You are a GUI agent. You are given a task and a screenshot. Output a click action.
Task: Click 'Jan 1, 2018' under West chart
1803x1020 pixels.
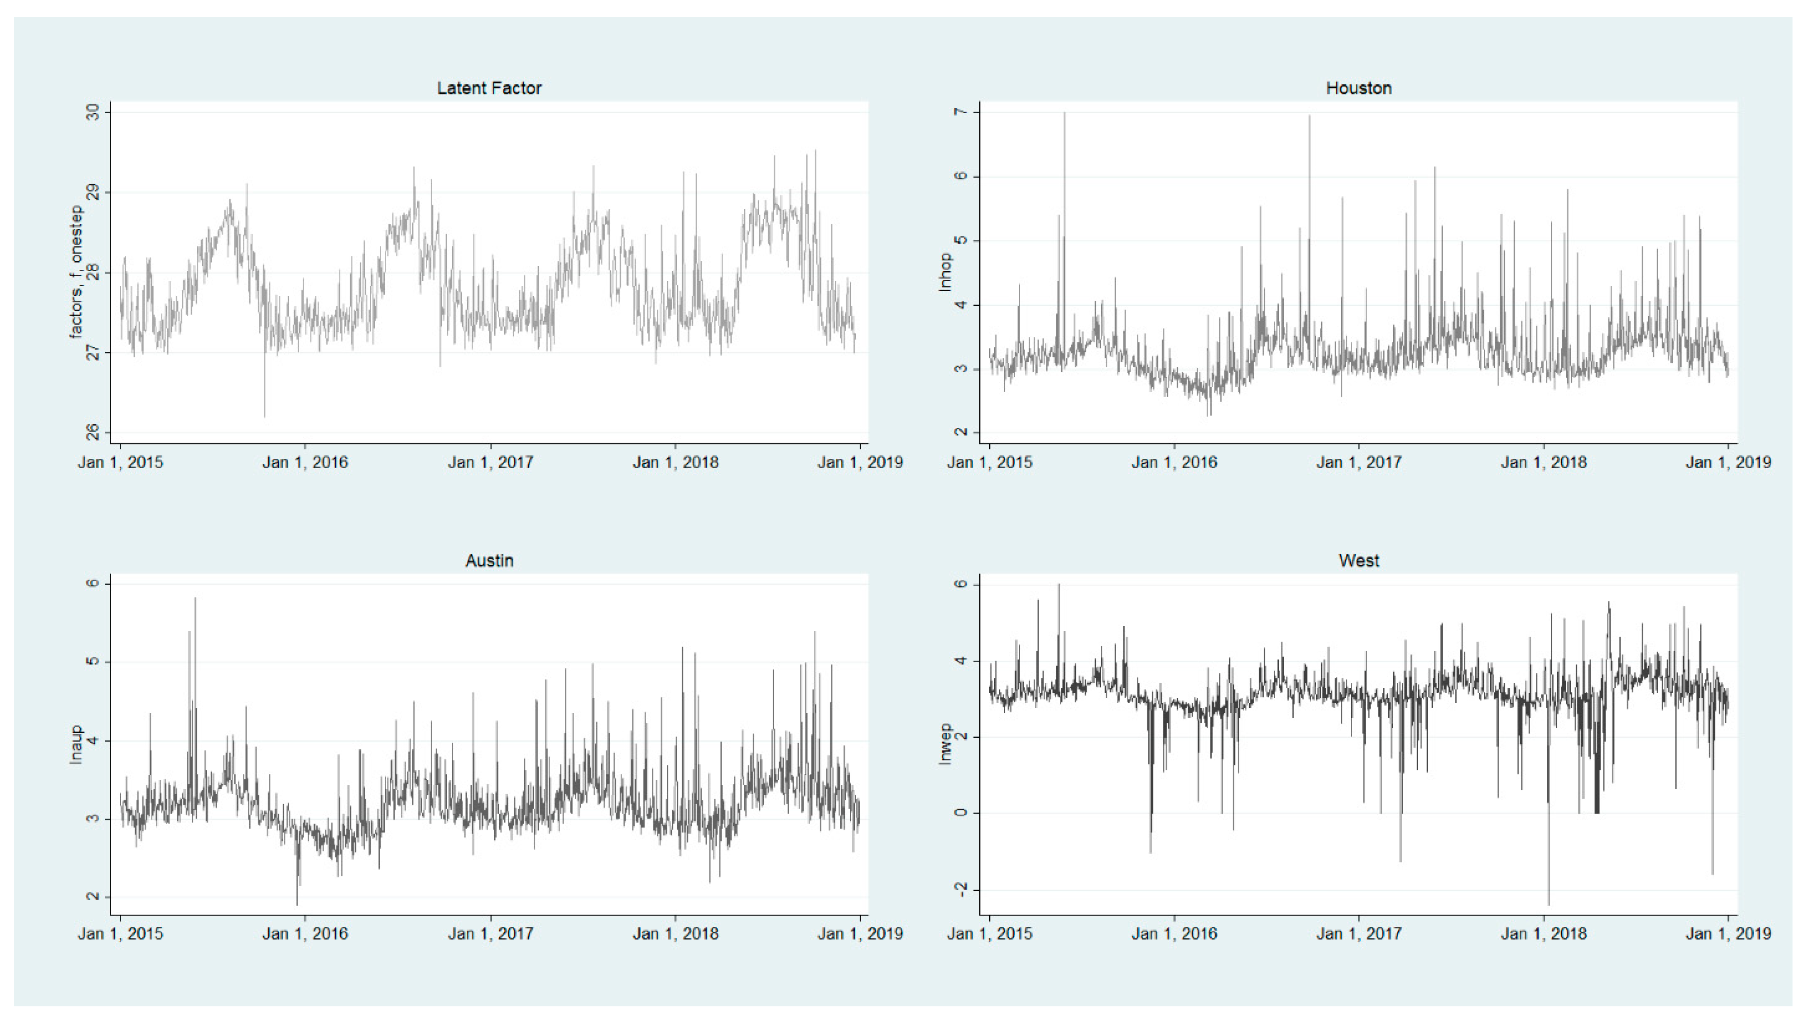point(1545,934)
